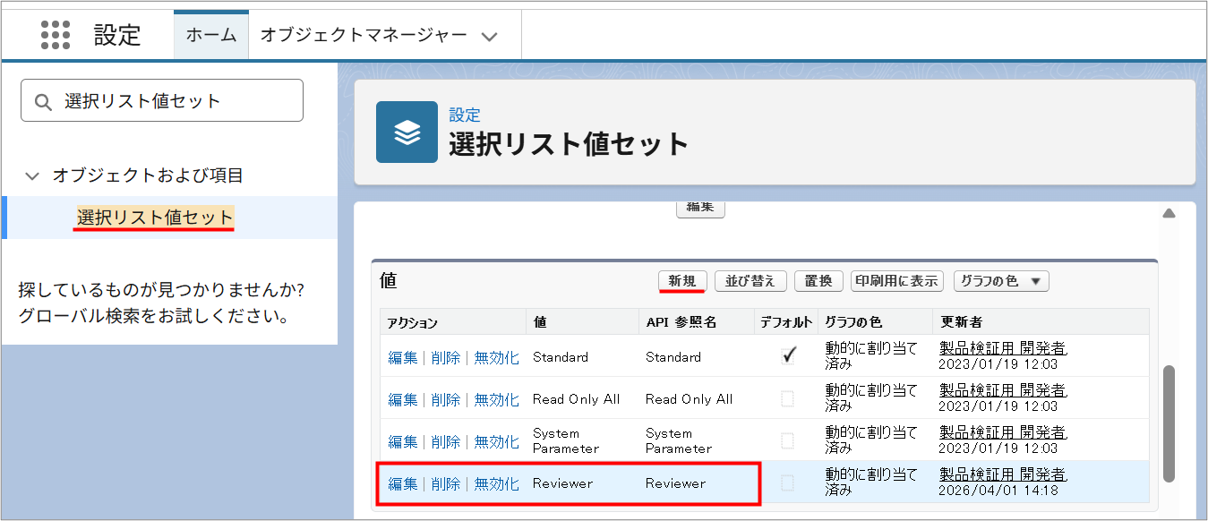Click the 並び替え button
The height and width of the screenshot is (521, 1208).
[750, 280]
